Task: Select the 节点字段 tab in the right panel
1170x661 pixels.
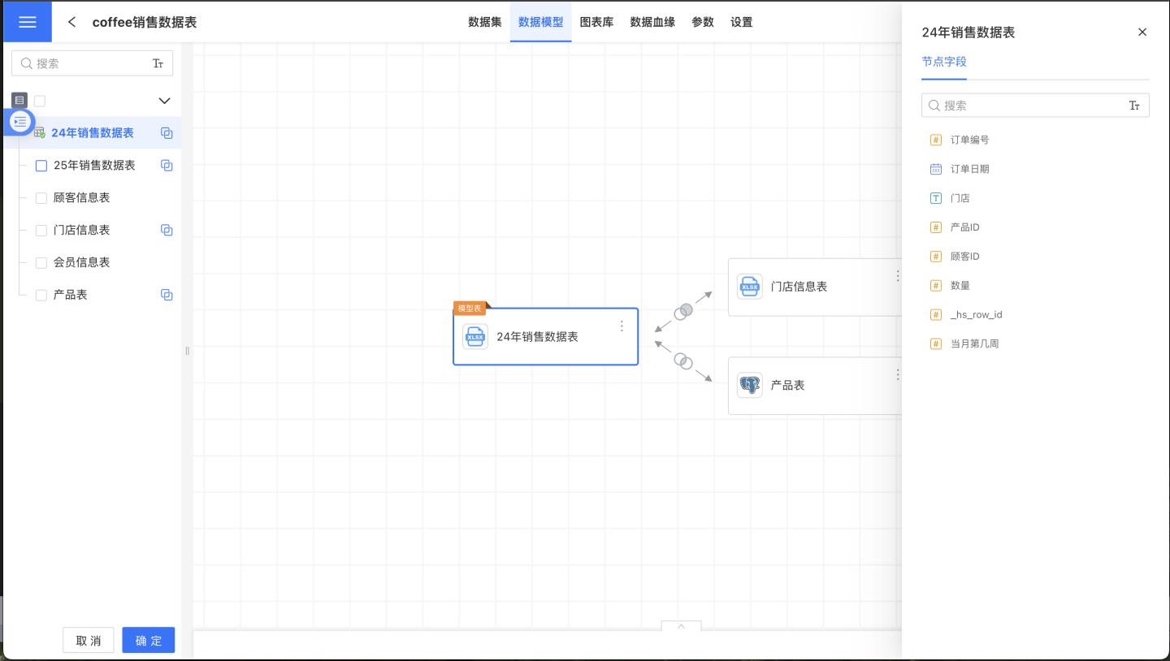Action: pyautogui.click(x=944, y=62)
